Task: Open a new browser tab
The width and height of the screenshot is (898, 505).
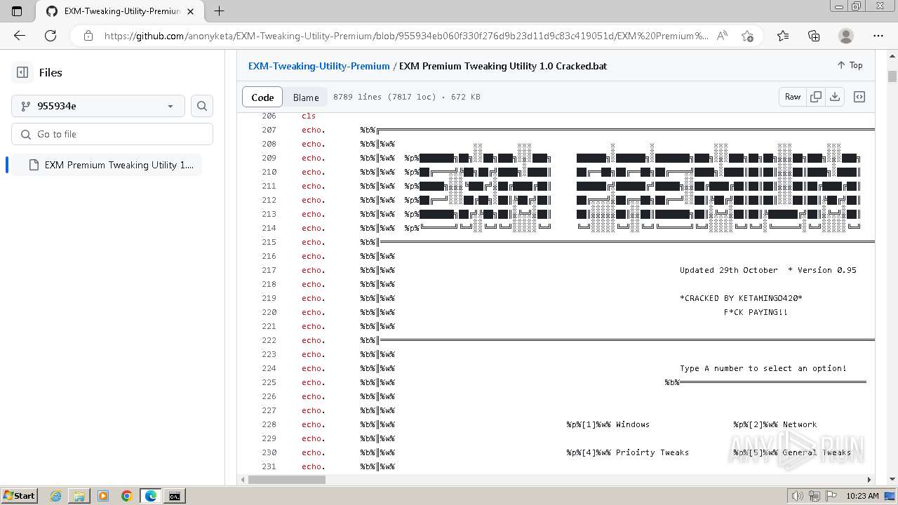Action: [x=219, y=11]
